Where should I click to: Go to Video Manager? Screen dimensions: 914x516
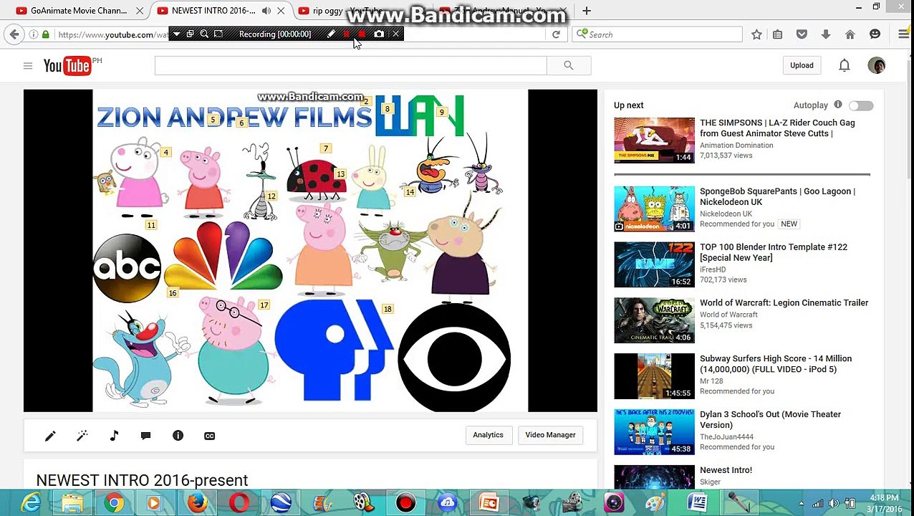[x=550, y=435]
